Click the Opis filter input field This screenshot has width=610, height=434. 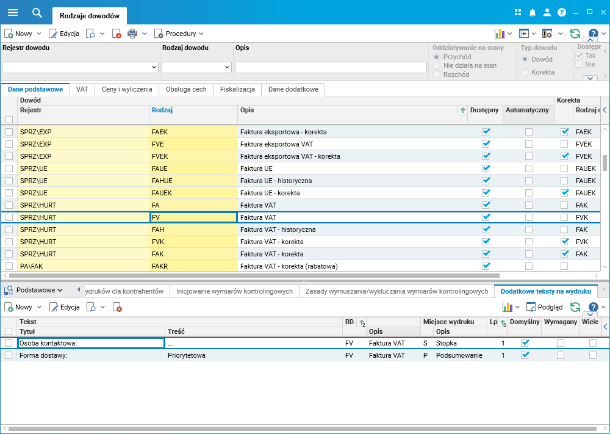click(330, 67)
